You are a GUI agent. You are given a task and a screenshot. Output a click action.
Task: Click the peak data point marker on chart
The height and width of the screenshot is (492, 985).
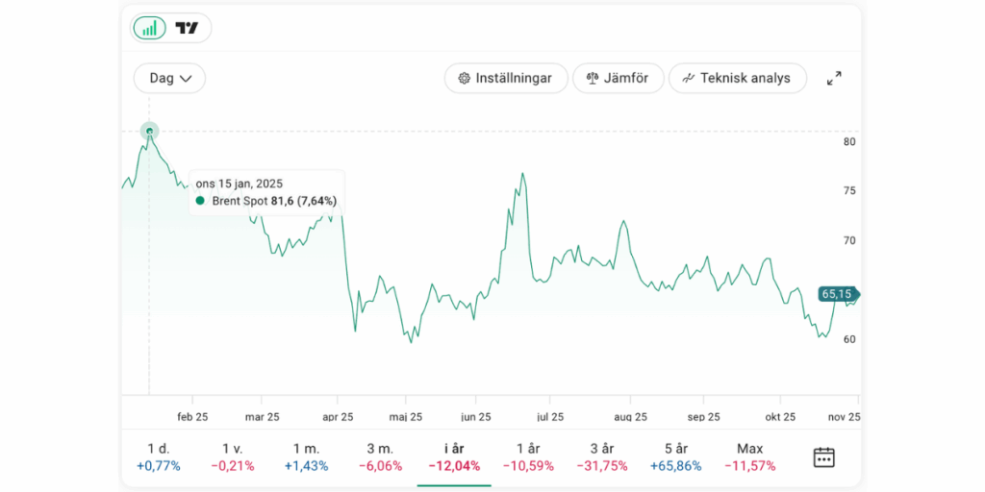pyautogui.click(x=149, y=132)
